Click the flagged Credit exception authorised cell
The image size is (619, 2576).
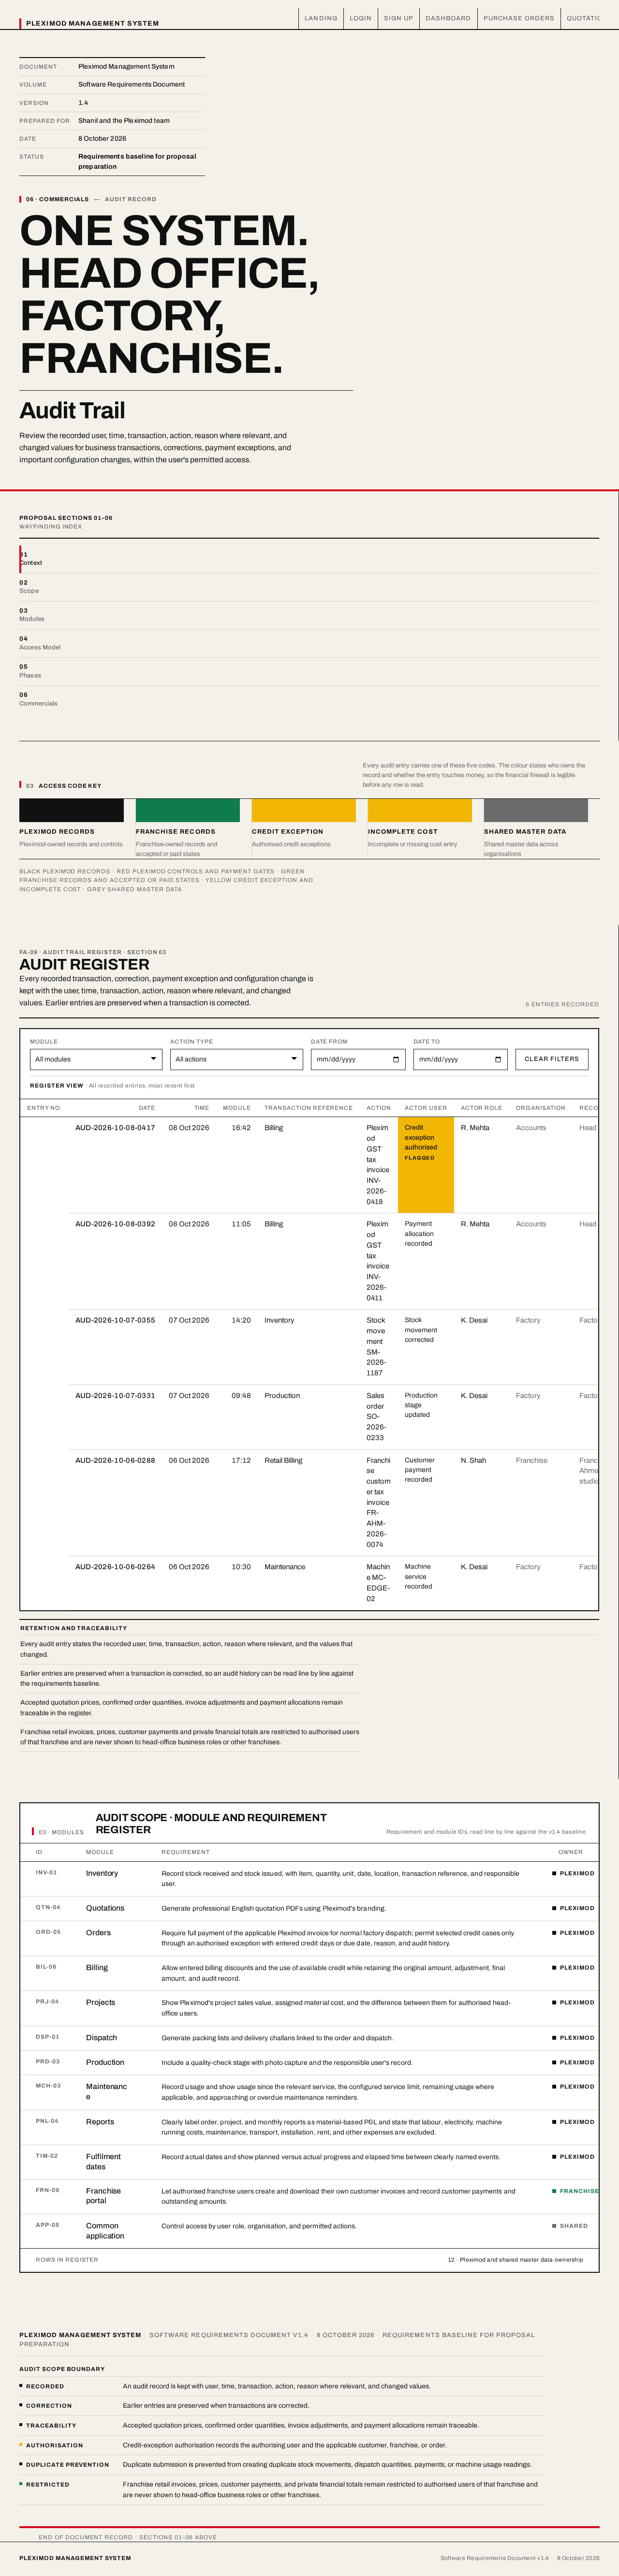[x=426, y=1165]
